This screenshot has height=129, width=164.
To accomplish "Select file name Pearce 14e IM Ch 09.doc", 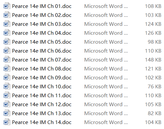I will 42,78.
